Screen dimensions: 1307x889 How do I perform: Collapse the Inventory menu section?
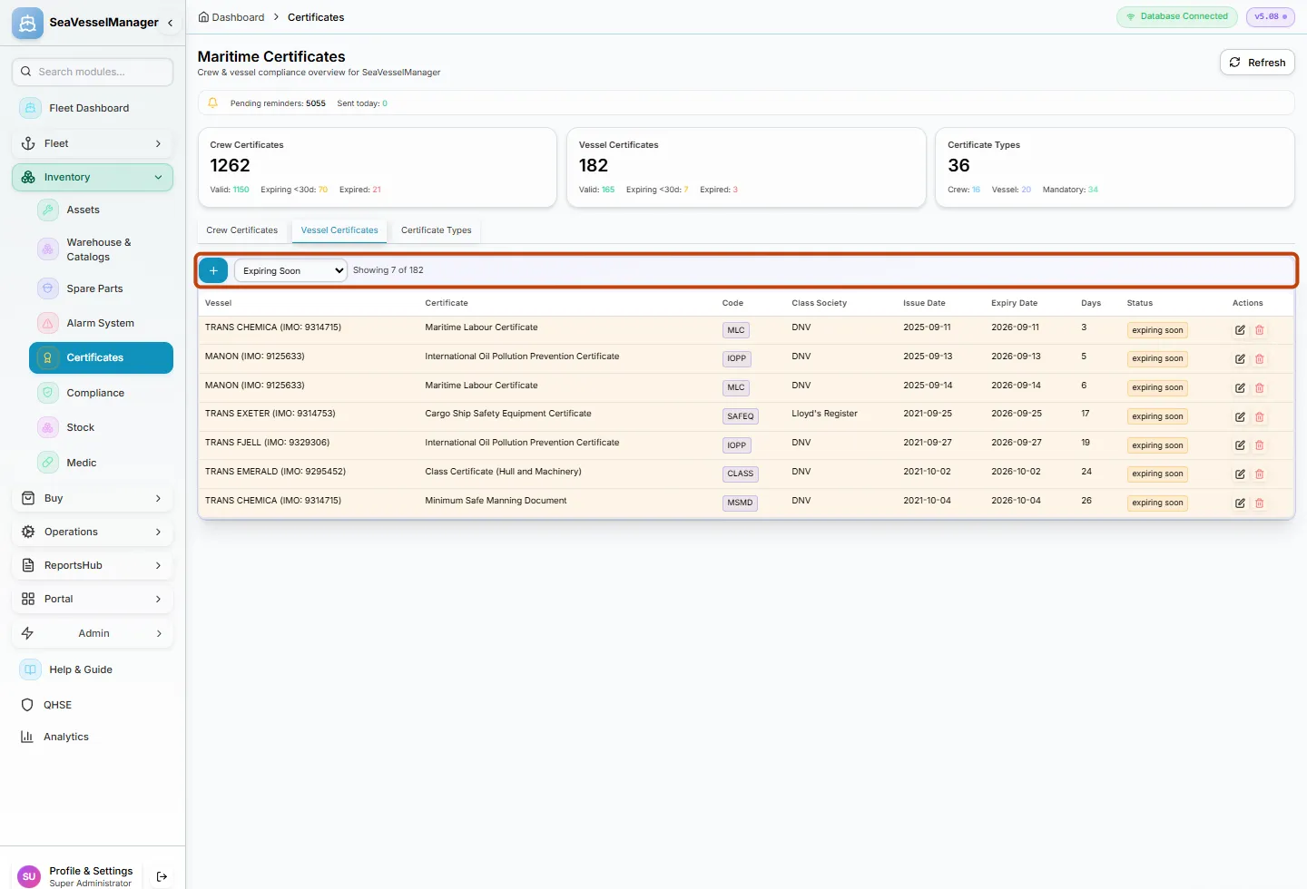(x=93, y=177)
